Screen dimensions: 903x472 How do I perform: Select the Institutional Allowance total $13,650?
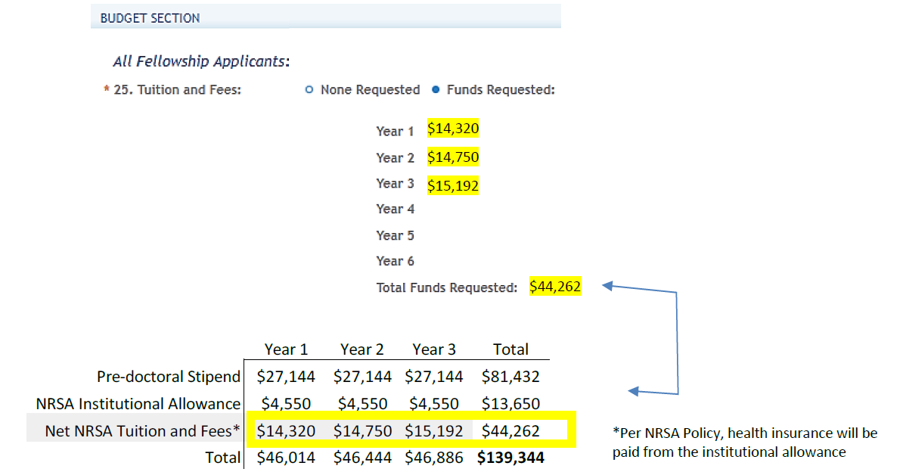coord(510,404)
